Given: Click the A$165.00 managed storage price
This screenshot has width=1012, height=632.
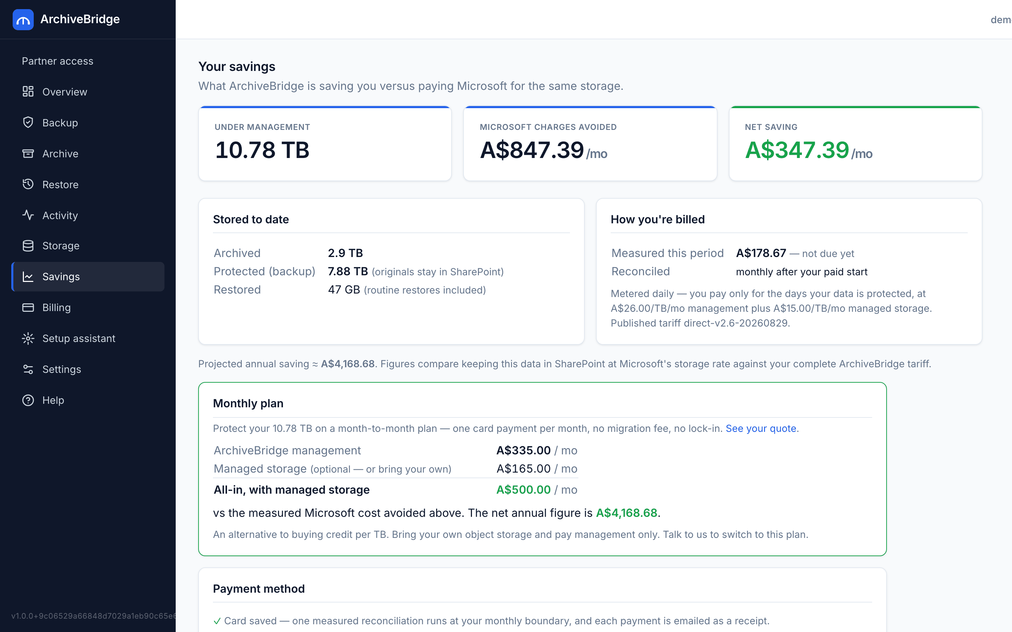Looking at the screenshot, I should click(523, 469).
